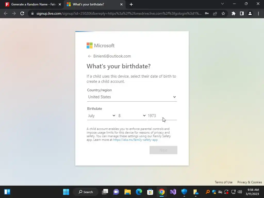The image size is (264, 198).
Task: View site security lock info
Action: [32, 13]
